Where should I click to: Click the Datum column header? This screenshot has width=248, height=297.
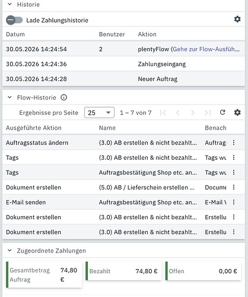[x=15, y=34]
